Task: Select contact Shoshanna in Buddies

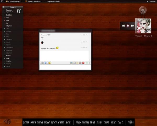Action: [10, 48]
